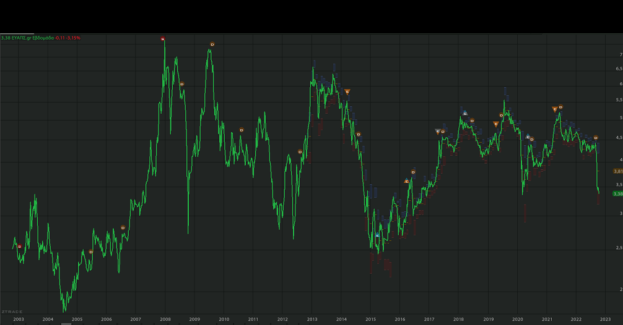Image resolution: width=623 pixels, height=325 pixels.
Task: Click the orange triangle marker in 2016
Action: click(406, 181)
